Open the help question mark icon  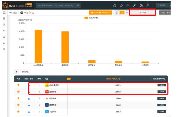pyautogui.click(x=141, y=5)
